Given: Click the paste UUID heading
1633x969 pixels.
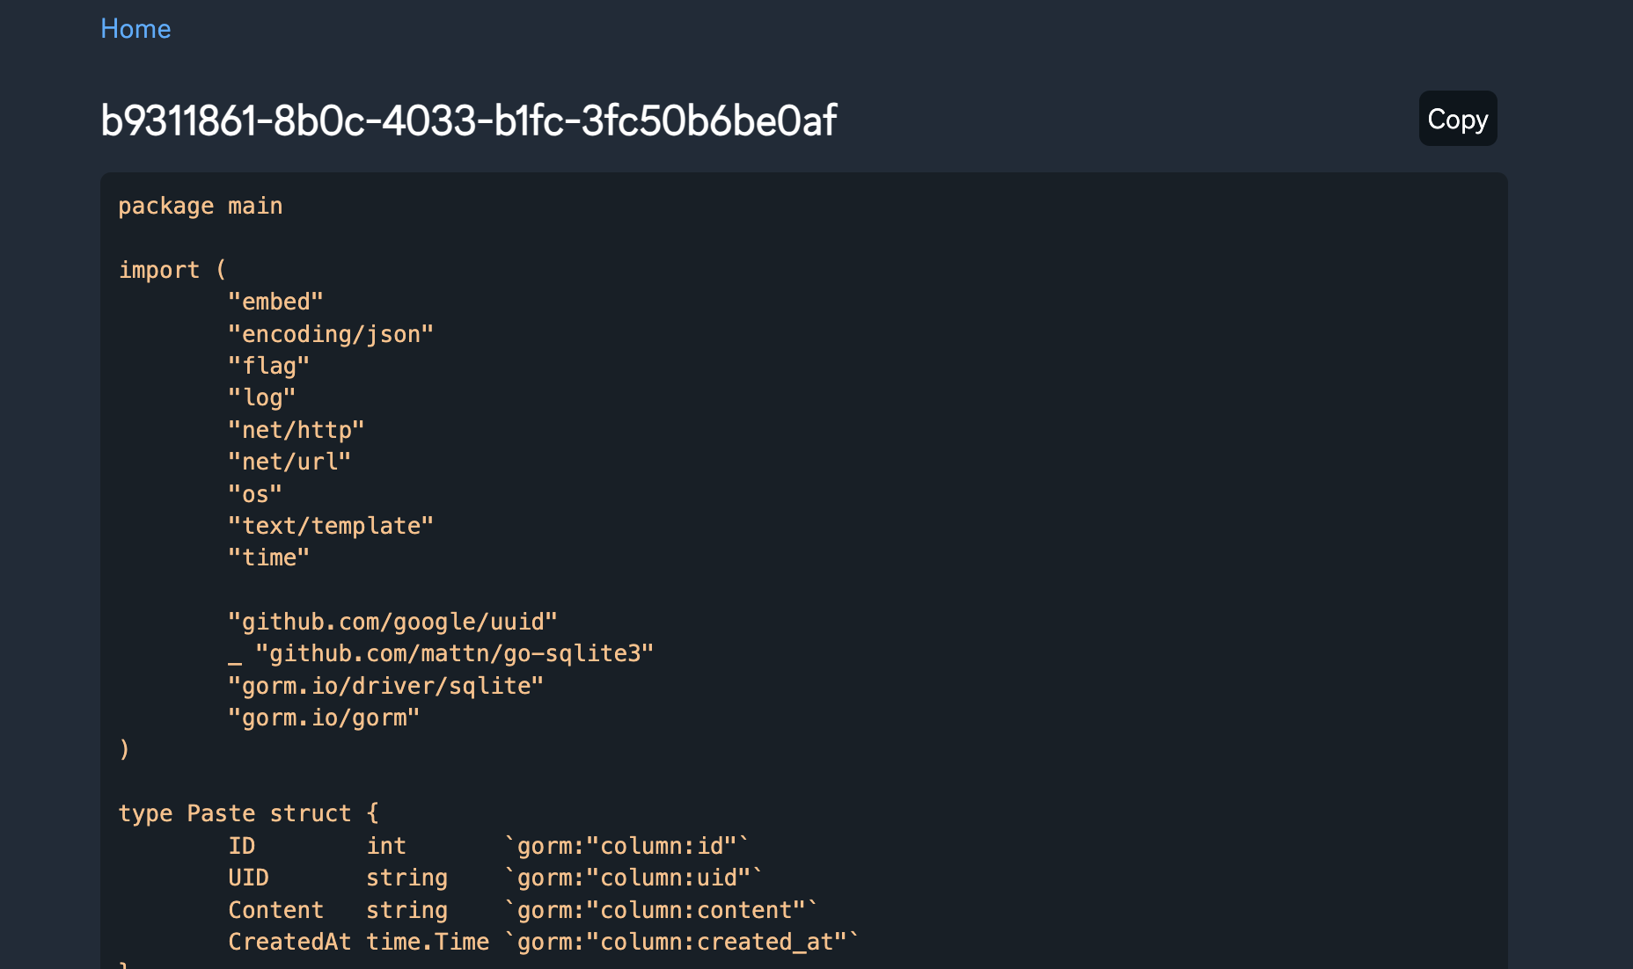Looking at the screenshot, I should 468,120.
